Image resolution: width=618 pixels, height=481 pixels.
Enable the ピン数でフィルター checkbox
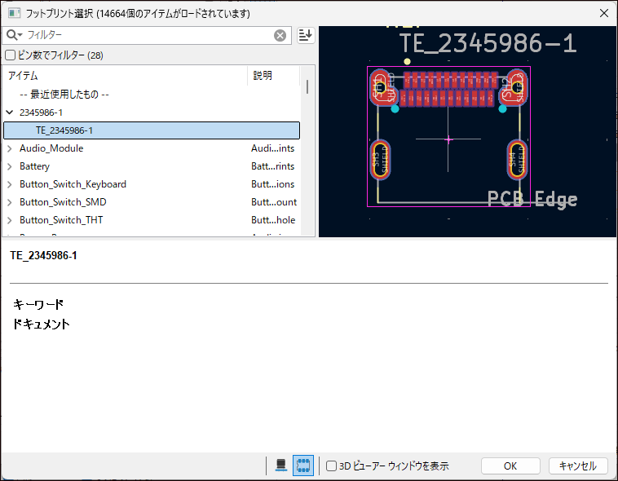point(11,55)
